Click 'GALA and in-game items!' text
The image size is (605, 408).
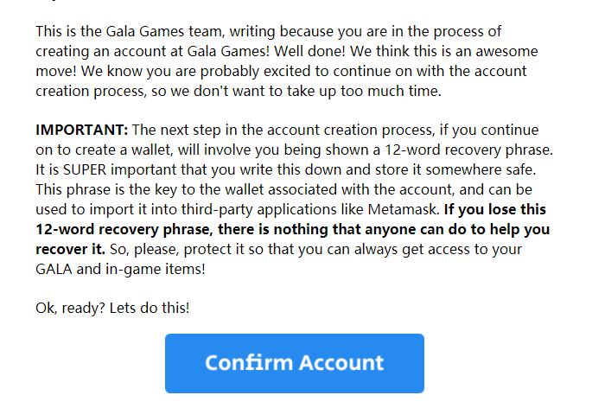[x=120, y=270]
